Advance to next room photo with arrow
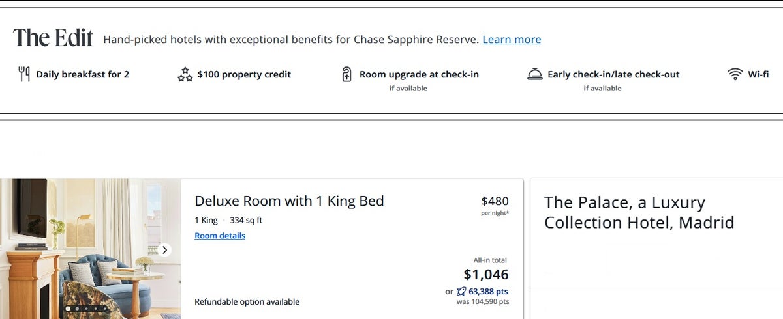The image size is (783, 319). pyautogui.click(x=165, y=249)
